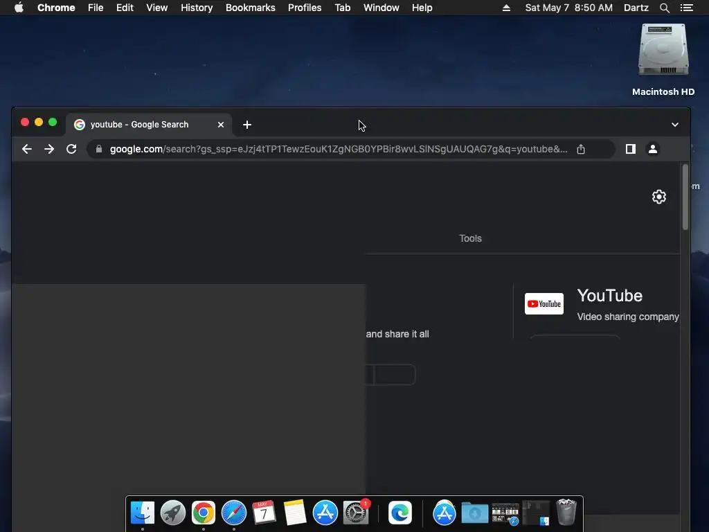The height and width of the screenshot is (532, 709).
Task: Expand the tab search chevron
Action: pos(674,125)
